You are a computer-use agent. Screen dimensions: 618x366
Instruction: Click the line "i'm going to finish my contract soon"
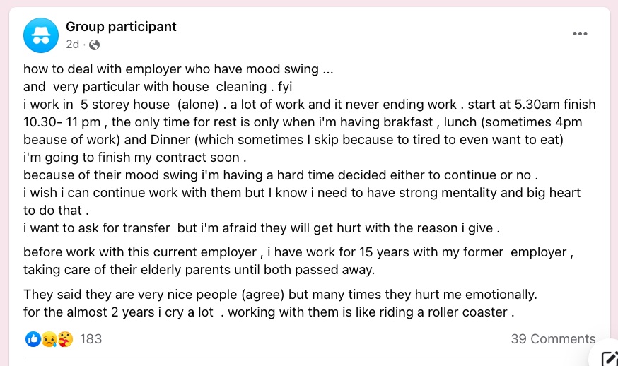(x=135, y=158)
